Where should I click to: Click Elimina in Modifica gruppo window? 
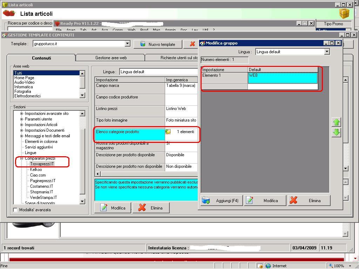click(309, 201)
